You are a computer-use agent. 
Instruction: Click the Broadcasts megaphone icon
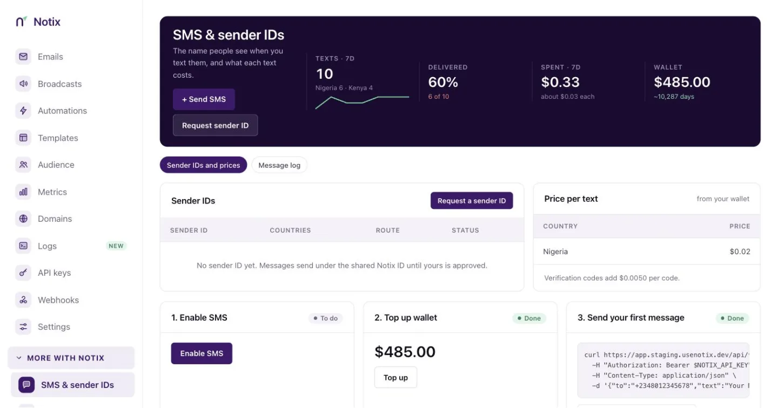(23, 84)
